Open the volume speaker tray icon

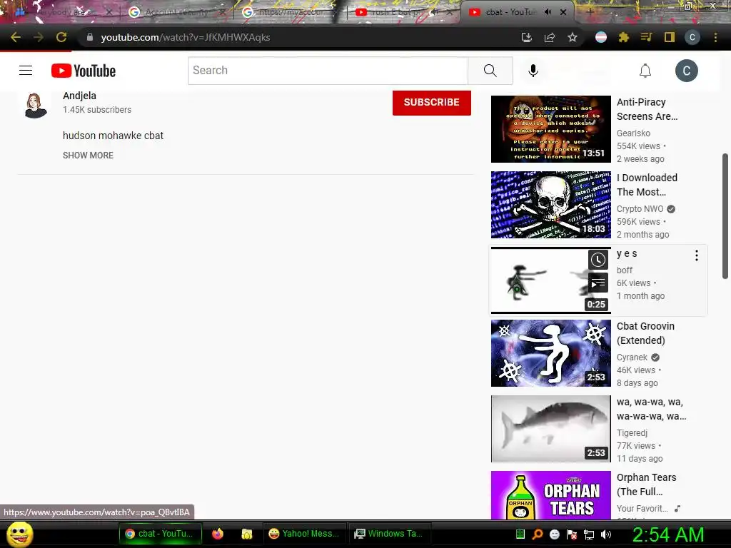[605, 534]
